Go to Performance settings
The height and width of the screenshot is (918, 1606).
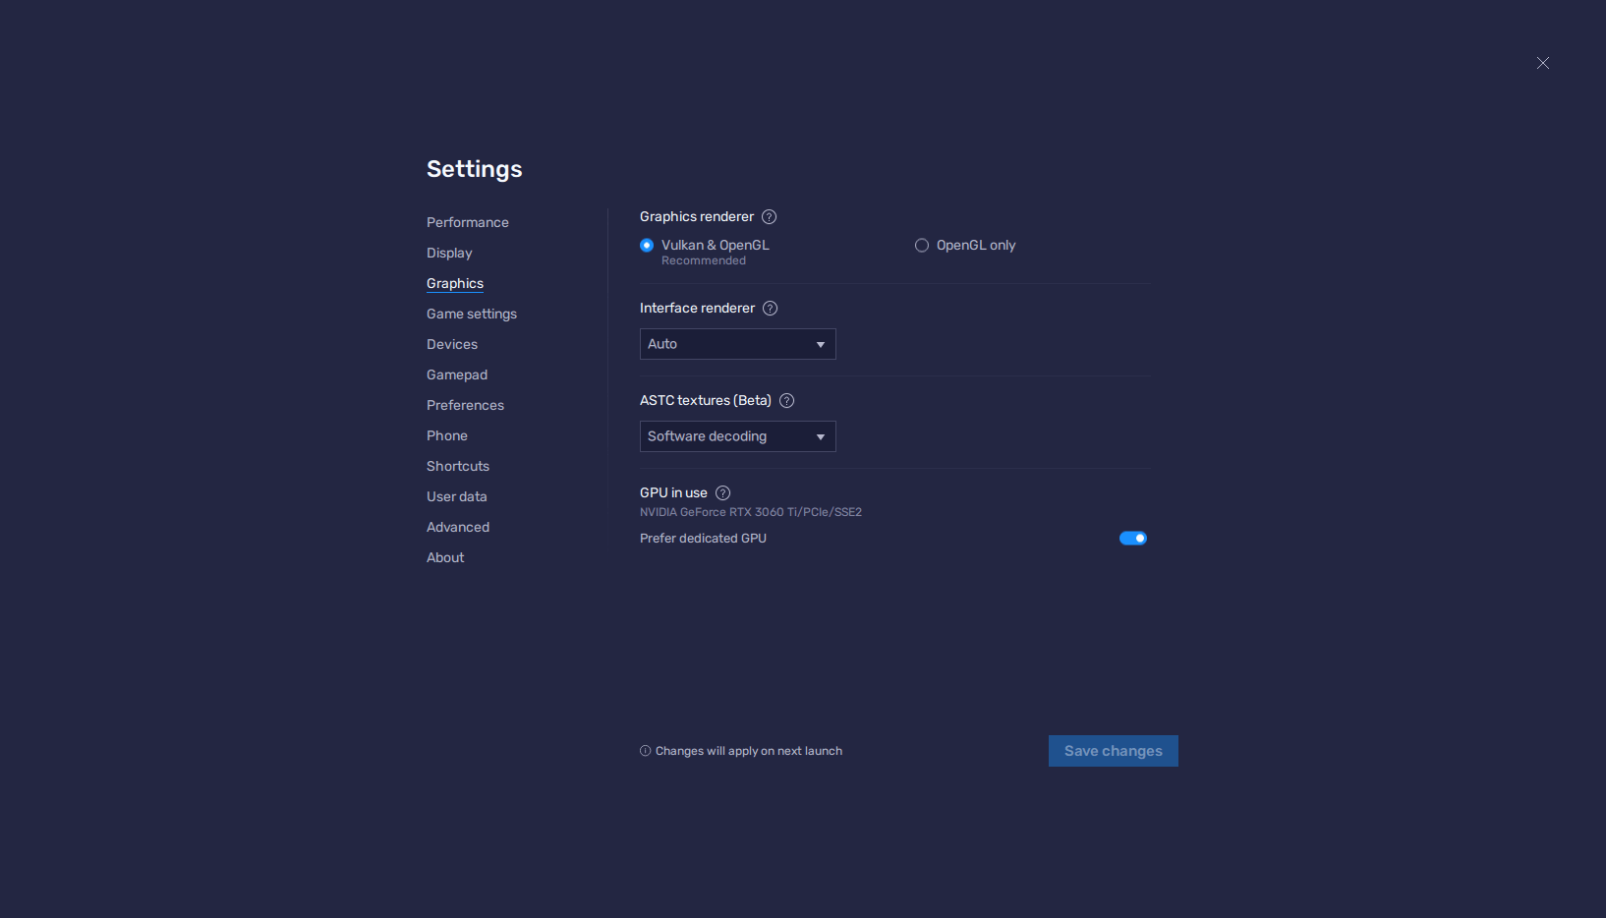point(468,223)
